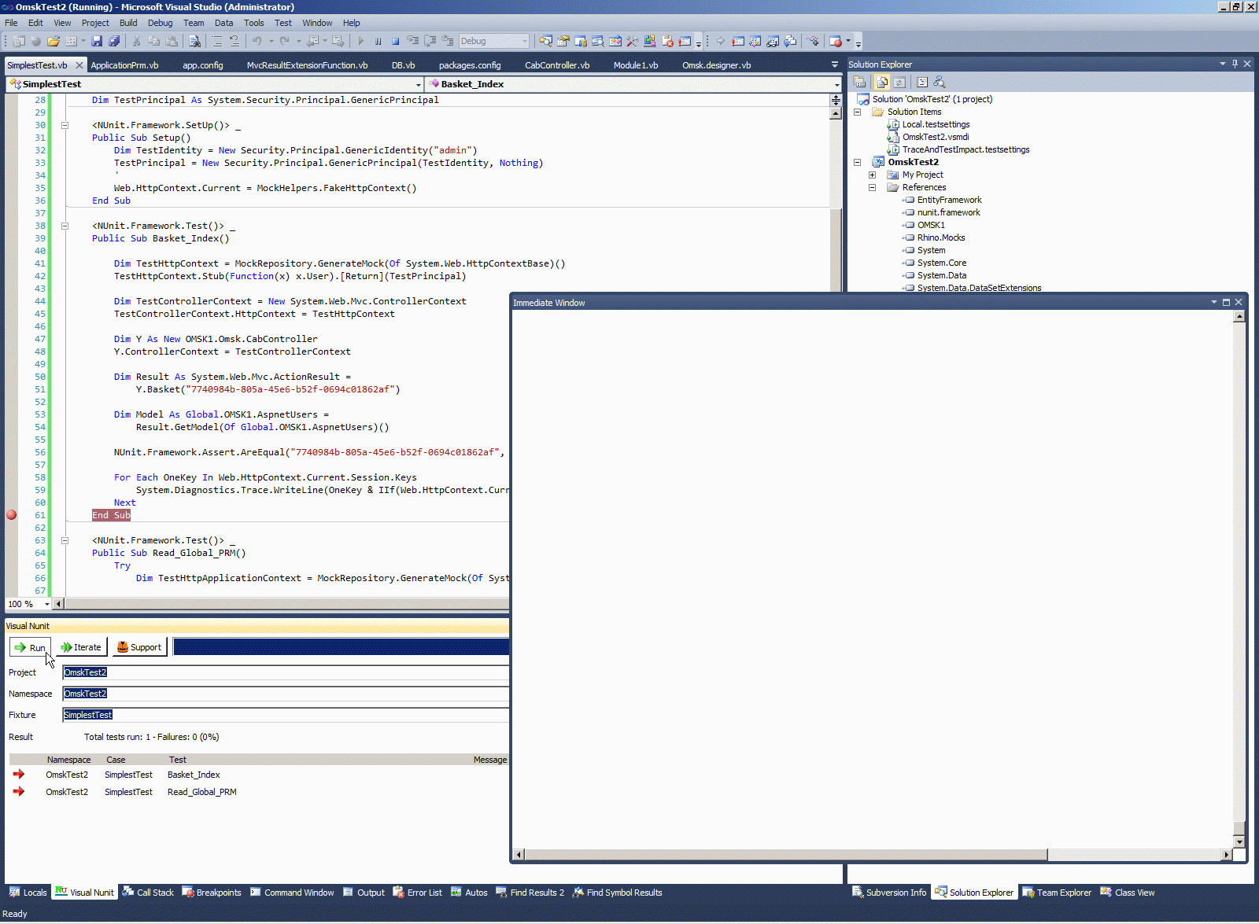This screenshot has height=924, width=1259.
Task: Open the Debug menu
Action: (x=160, y=23)
